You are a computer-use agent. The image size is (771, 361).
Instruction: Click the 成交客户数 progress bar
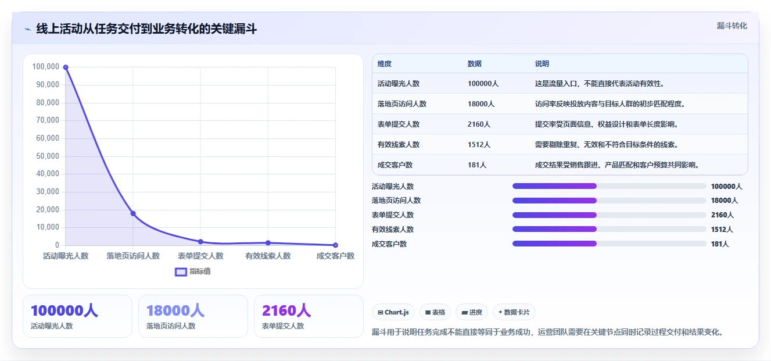[609, 244]
